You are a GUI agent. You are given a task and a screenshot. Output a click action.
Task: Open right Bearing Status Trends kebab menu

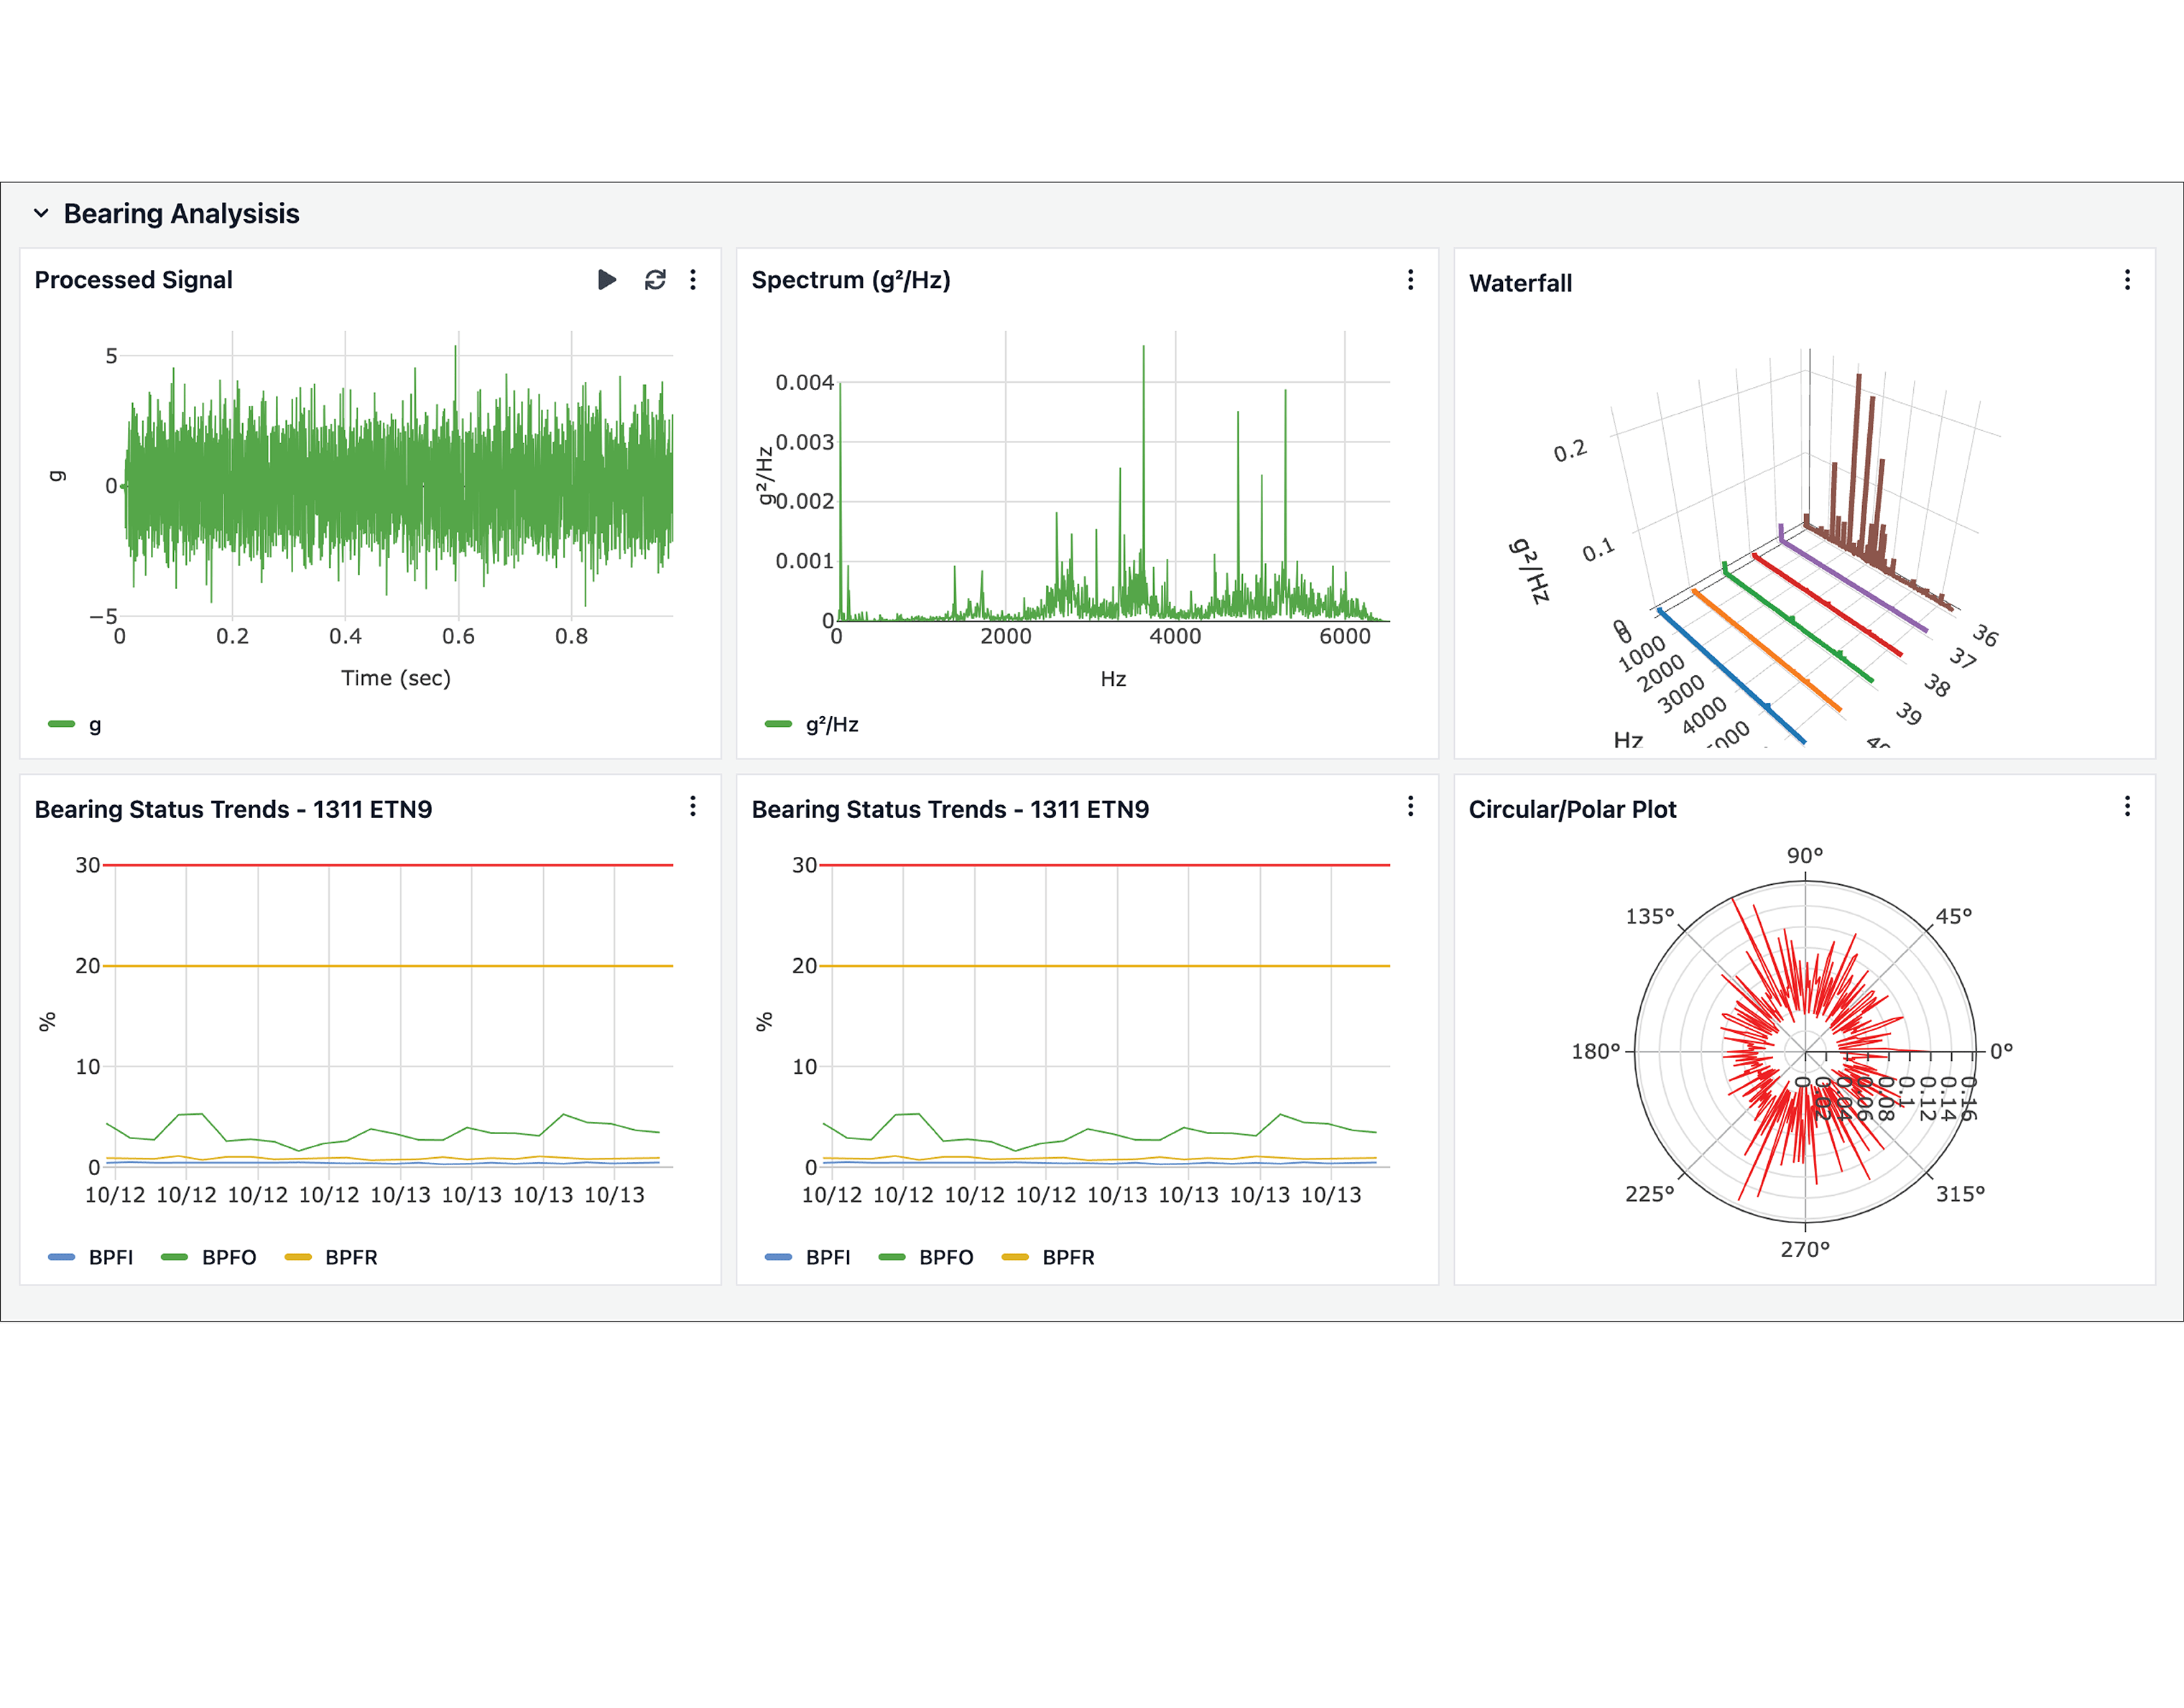pos(1410,806)
